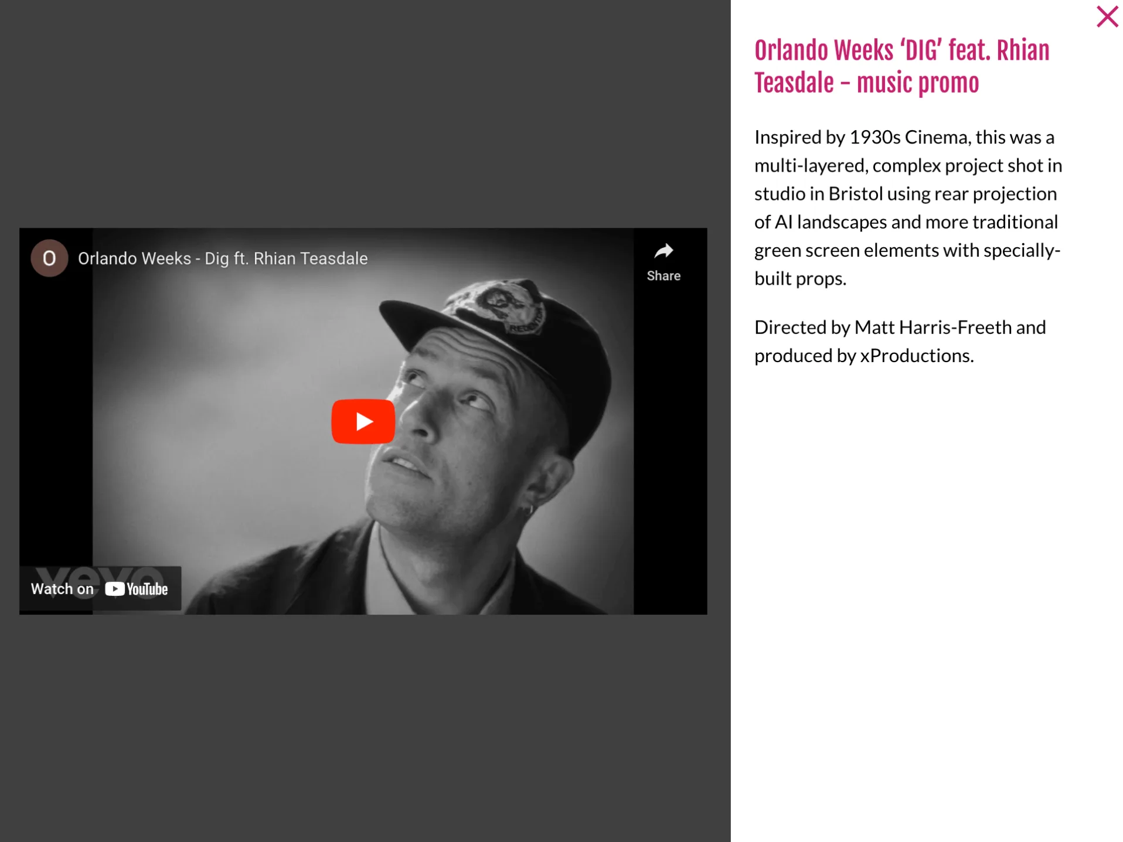
Task: Click the man's face in the video thumbnail
Action: point(463,422)
